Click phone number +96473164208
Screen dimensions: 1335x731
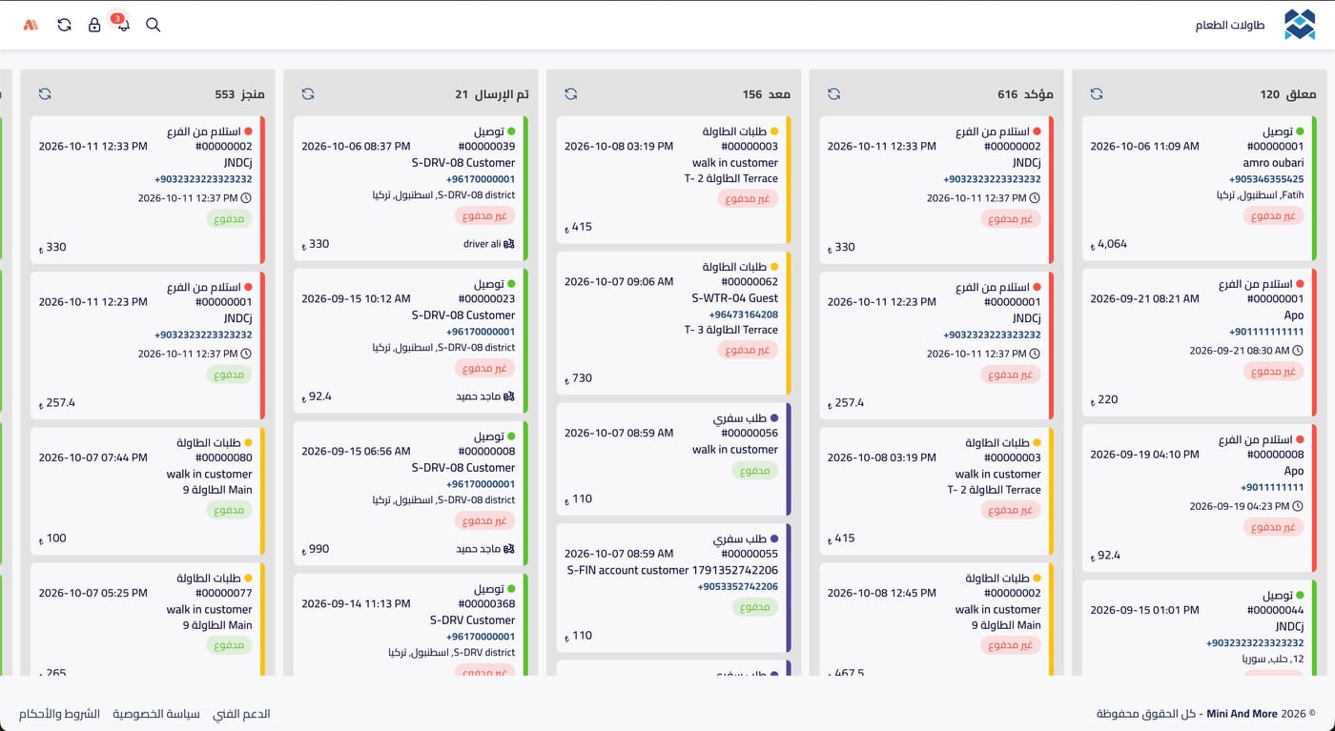tap(743, 315)
